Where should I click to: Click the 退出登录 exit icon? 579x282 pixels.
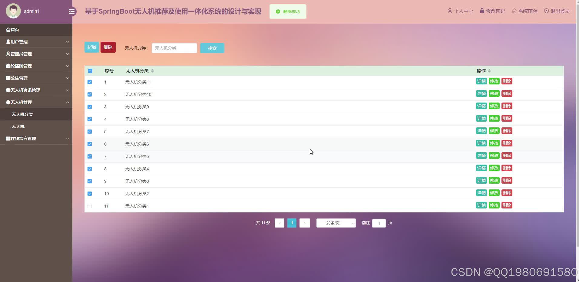click(546, 11)
